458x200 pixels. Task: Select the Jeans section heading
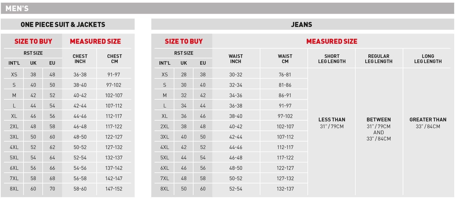click(301, 25)
